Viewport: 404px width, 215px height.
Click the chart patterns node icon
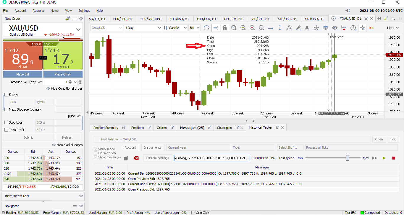click(x=316, y=28)
